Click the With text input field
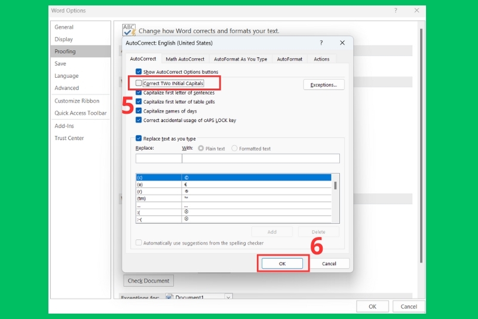 point(261,158)
